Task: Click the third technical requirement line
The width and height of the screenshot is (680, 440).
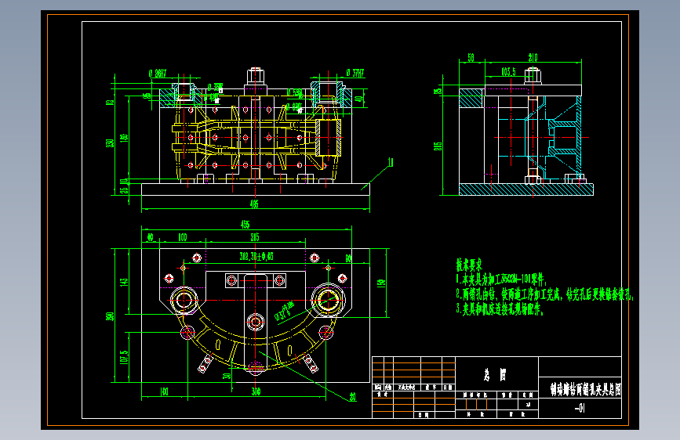Action: pyautogui.click(x=499, y=309)
